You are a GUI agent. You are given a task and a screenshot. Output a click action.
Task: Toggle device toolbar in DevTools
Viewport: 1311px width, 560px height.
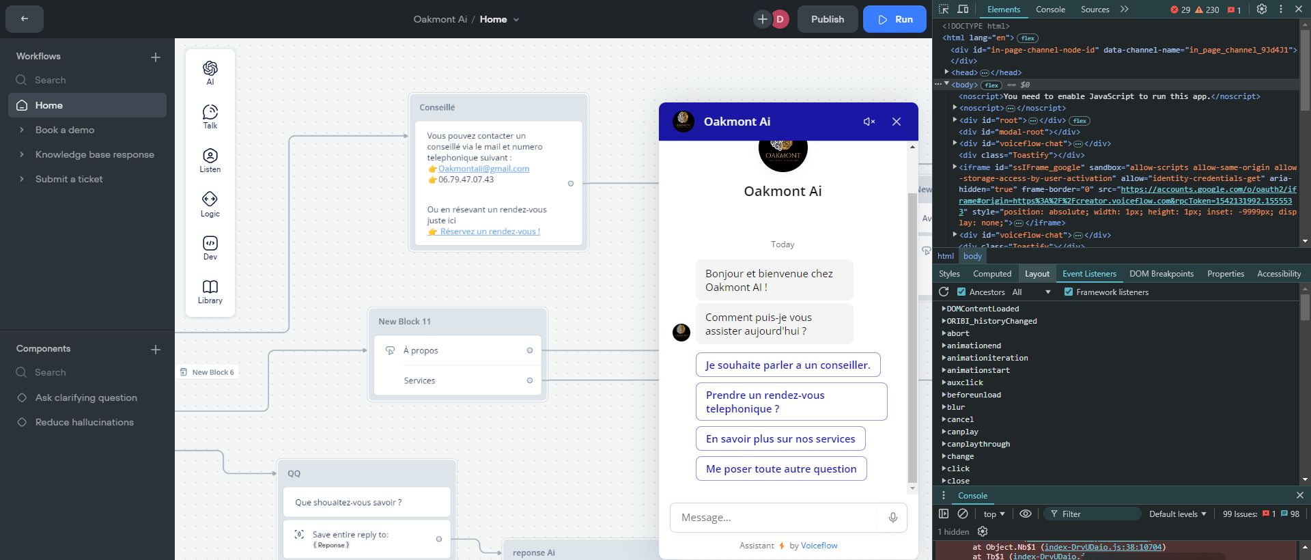pos(963,10)
